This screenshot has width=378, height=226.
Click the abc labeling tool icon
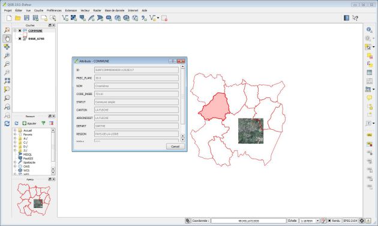(370, 135)
